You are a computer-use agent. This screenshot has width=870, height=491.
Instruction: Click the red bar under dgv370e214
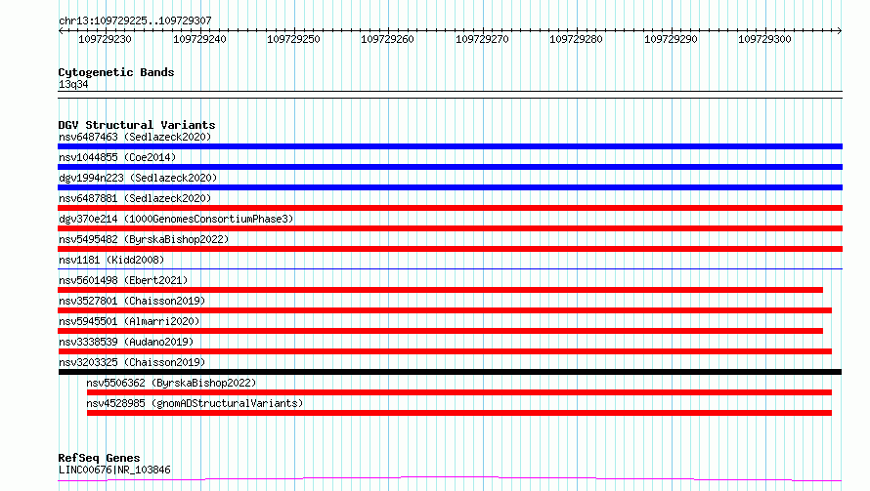coord(450,228)
